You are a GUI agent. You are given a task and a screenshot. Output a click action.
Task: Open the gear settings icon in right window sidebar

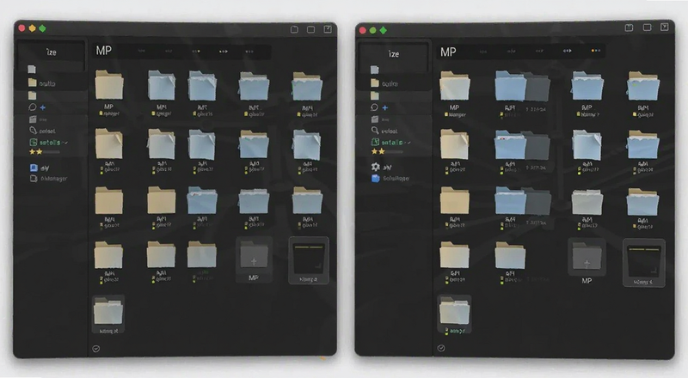coord(376,167)
